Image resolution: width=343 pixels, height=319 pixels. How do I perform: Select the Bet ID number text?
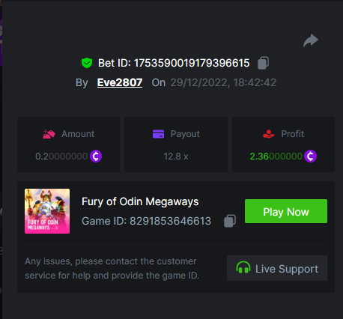pos(192,63)
